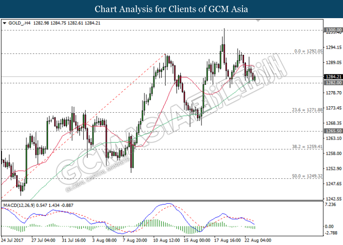Select the 1265.50 price level tag
This screenshot has width=343, height=245.
(x=334, y=131)
